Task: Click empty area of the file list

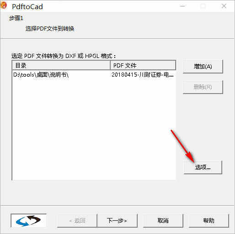Action: click(94, 129)
